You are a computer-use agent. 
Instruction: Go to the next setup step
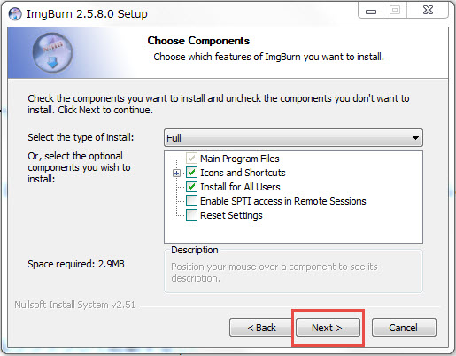[x=328, y=328]
